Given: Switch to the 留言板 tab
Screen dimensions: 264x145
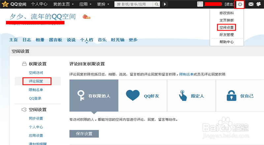Looking at the screenshot, I should (x=55, y=40).
